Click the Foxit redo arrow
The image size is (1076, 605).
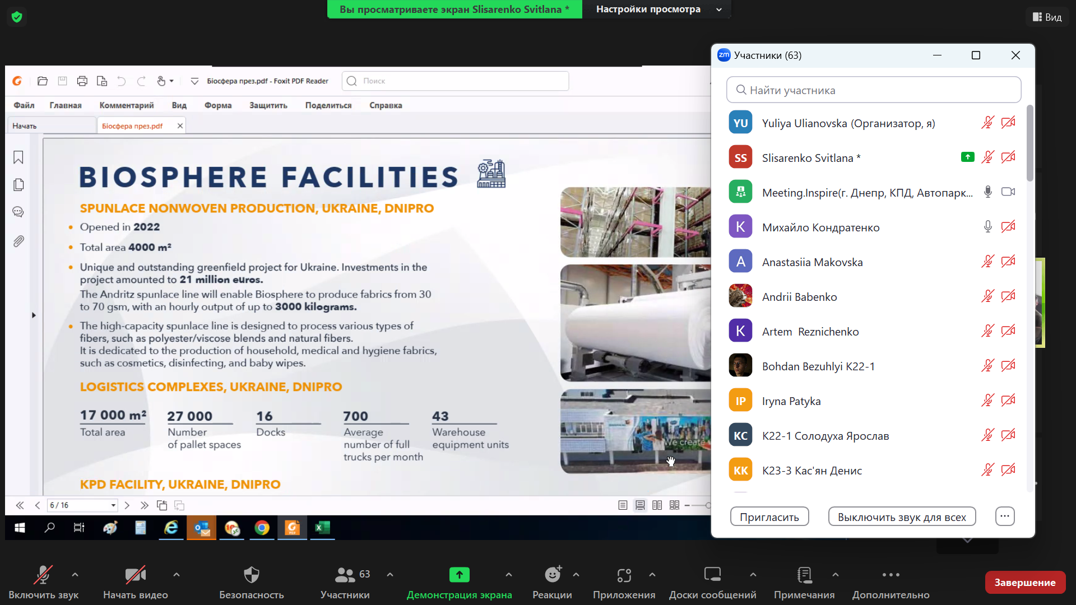click(141, 81)
